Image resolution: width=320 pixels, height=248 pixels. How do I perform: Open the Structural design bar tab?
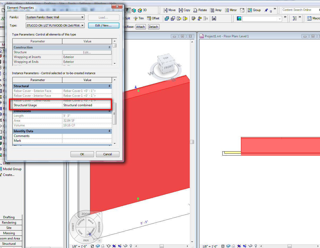tap(9, 244)
